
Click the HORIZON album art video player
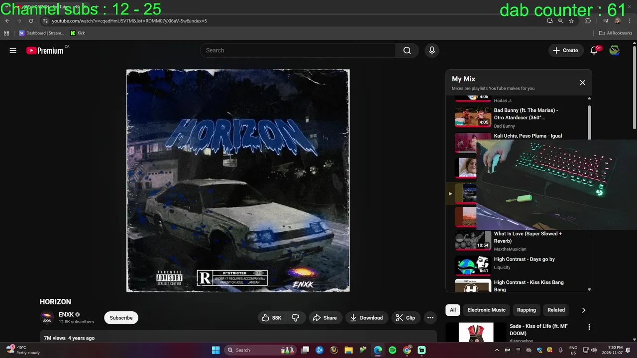tap(238, 180)
